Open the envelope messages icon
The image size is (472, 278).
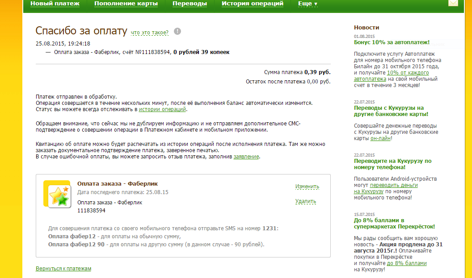click(453, 3)
